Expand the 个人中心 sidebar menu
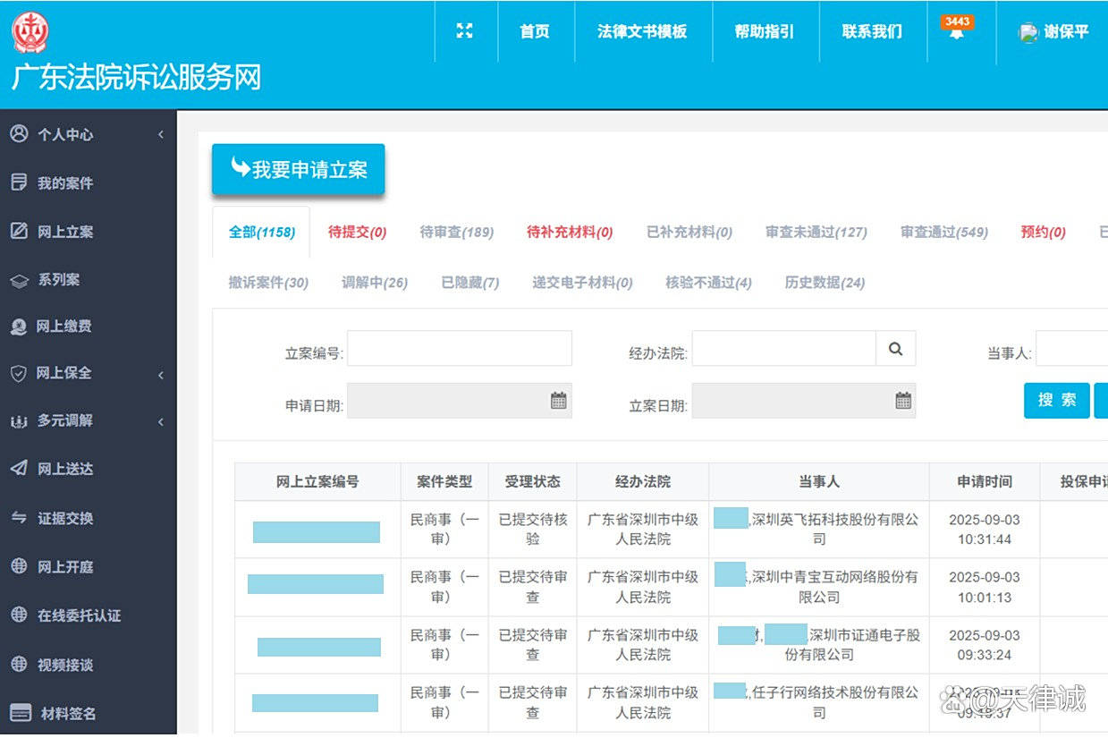Viewport: 1108px width, 738px height. coord(63,134)
